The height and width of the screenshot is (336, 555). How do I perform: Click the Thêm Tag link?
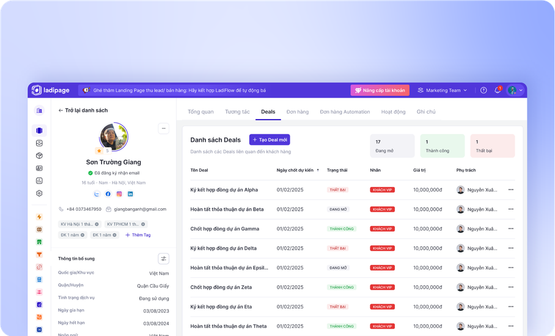[x=138, y=235]
